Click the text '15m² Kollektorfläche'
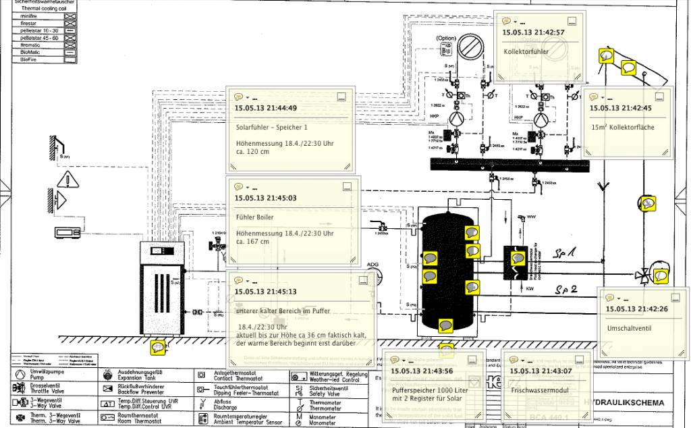 click(x=623, y=128)
